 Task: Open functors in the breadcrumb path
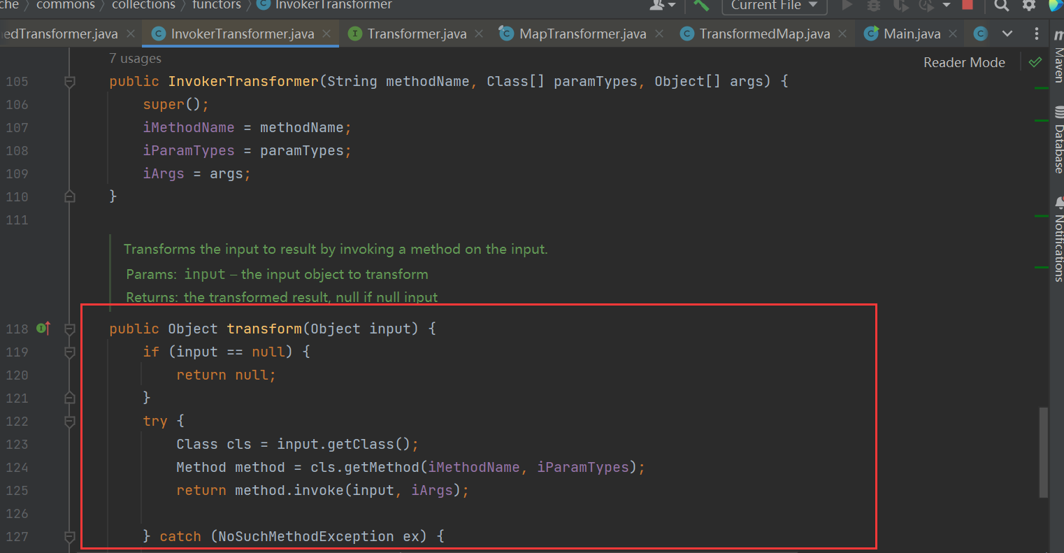tap(217, 5)
